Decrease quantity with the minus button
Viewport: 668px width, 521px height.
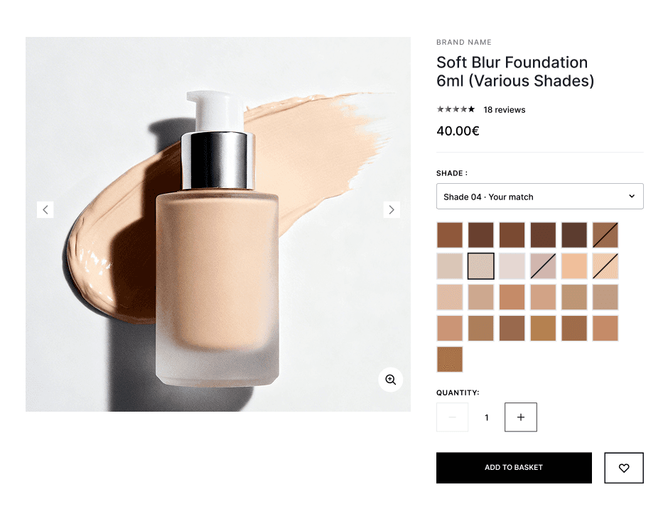453,417
